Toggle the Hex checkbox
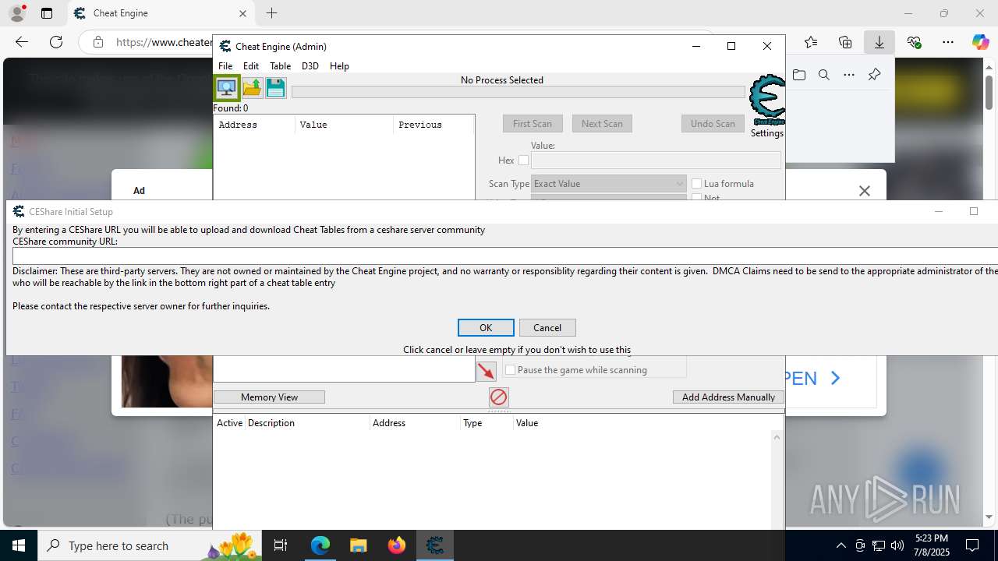Viewport: 998px width, 561px height. click(524, 161)
